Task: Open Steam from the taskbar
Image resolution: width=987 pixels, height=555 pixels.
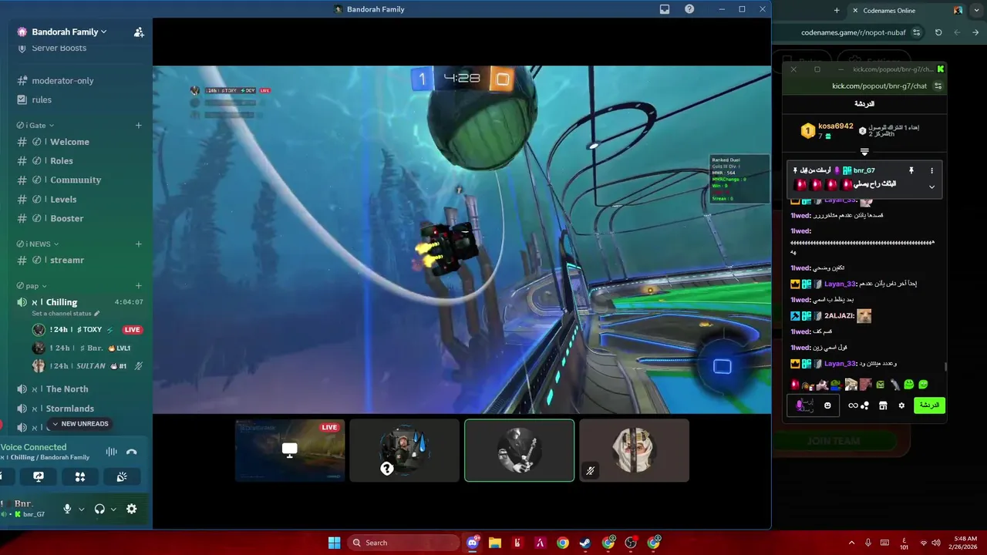Action: (x=585, y=543)
